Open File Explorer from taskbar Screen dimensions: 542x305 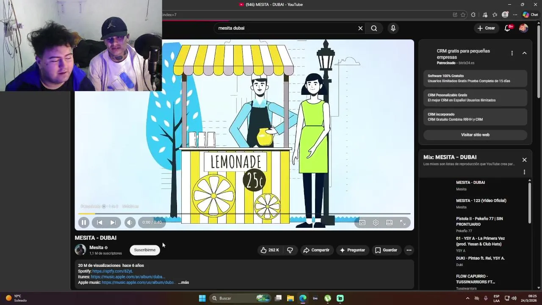coord(290,298)
